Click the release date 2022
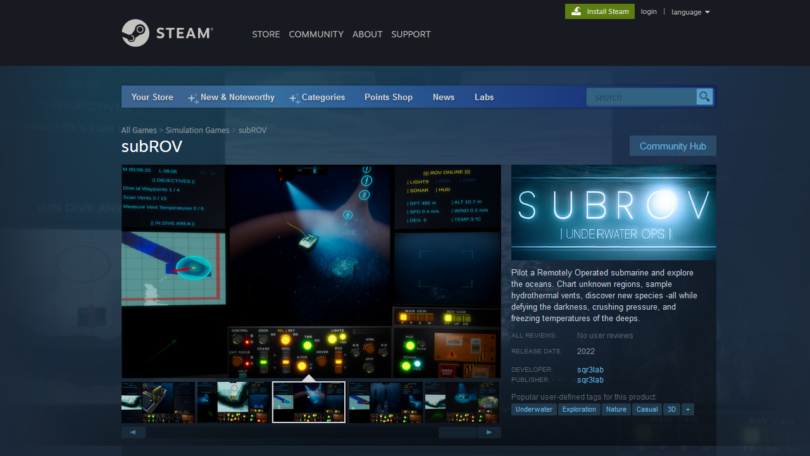 [x=586, y=351]
